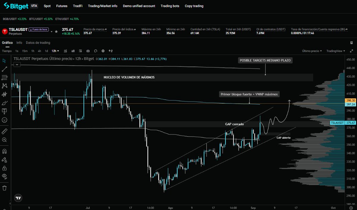The width and height of the screenshot is (357, 210).
Task: Select the brush drawing tool
Action: pos(4,103)
